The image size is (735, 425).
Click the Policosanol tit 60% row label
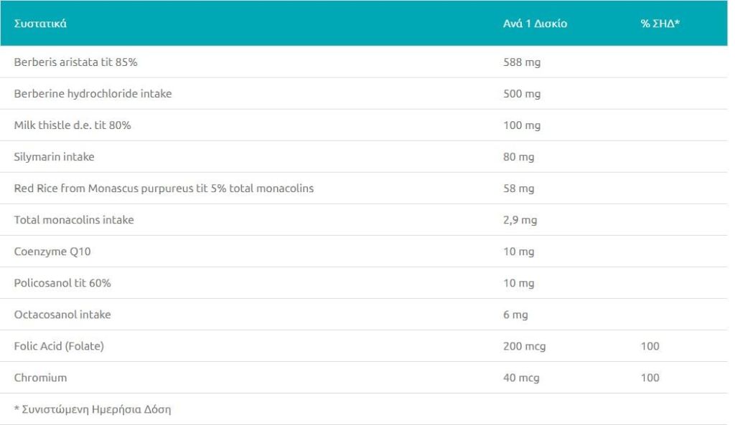(62, 283)
